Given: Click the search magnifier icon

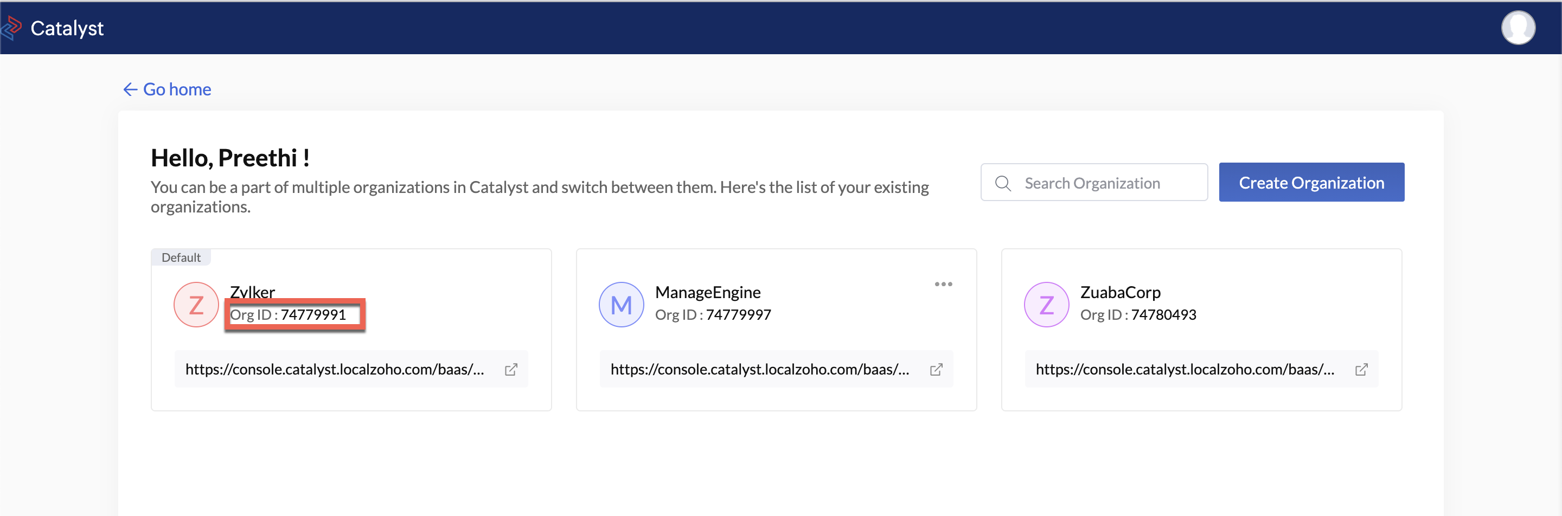Looking at the screenshot, I should [x=1002, y=182].
